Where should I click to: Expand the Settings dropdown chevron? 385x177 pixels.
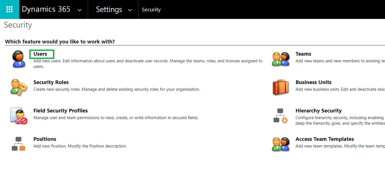click(x=130, y=10)
